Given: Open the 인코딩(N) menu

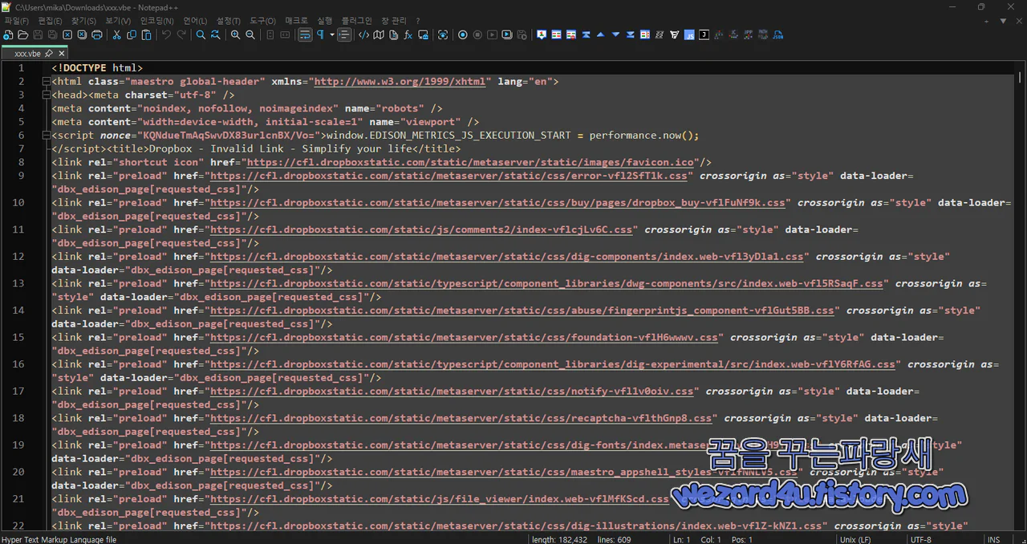Looking at the screenshot, I should (x=156, y=21).
